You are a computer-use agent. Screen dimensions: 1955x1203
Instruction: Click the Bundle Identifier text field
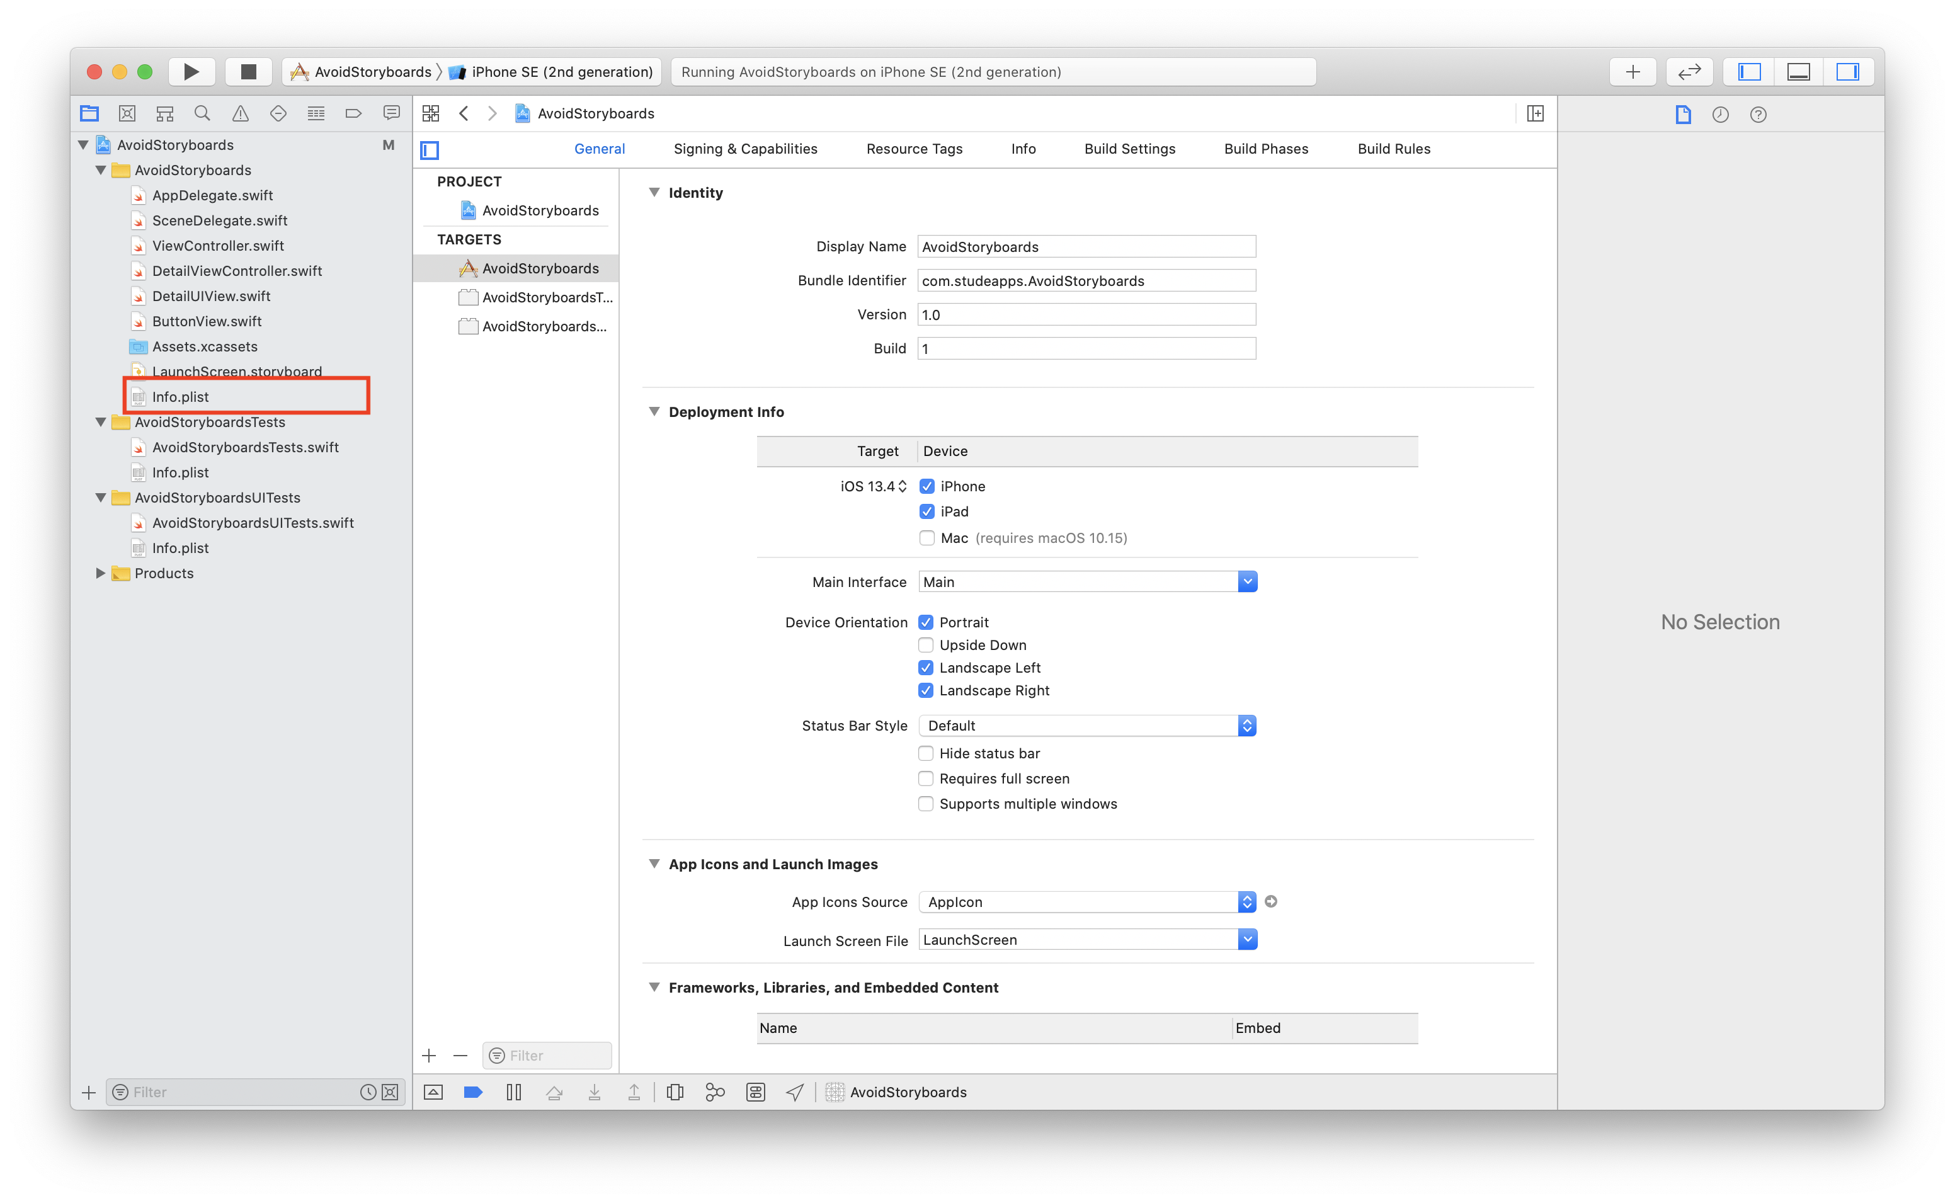coord(1086,281)
